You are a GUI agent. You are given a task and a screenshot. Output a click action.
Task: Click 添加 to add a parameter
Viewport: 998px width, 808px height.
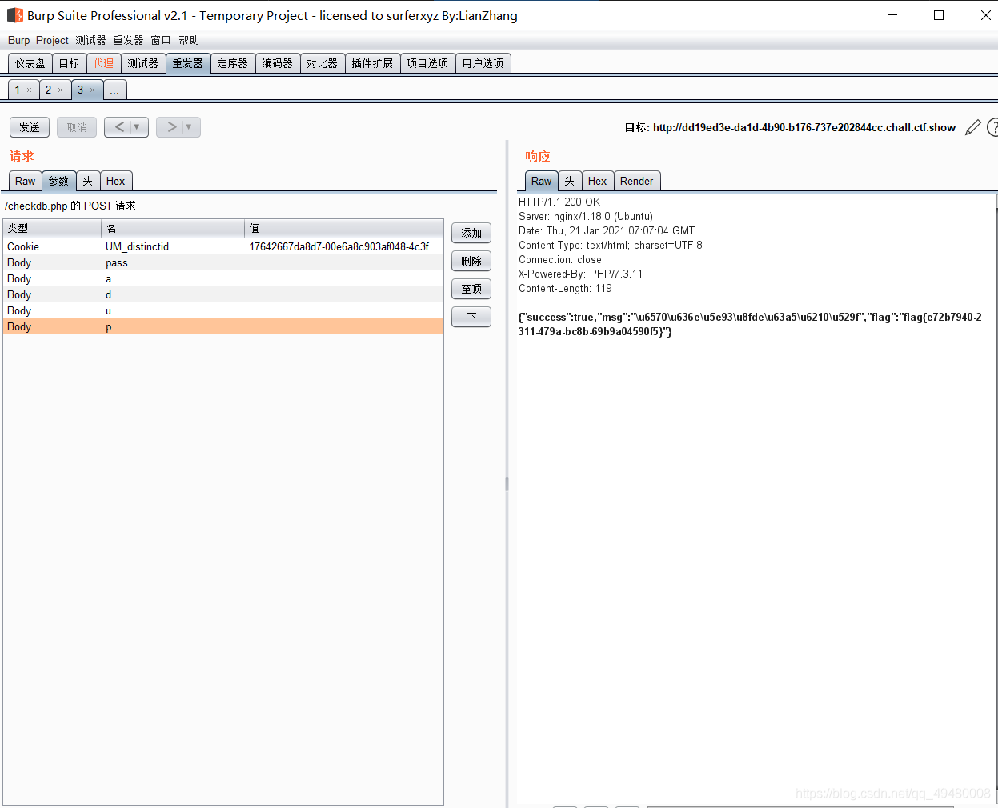click(x=471, y=233)
